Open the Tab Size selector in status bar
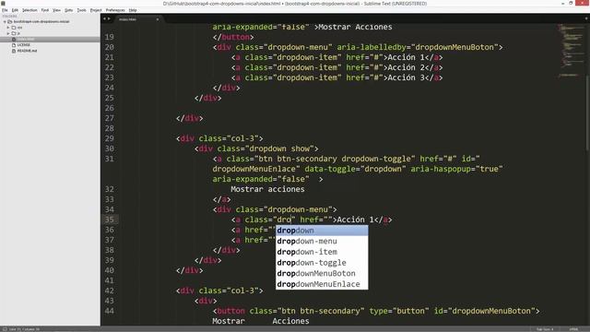This screenshot has height=332, width=590. (545, 329)
